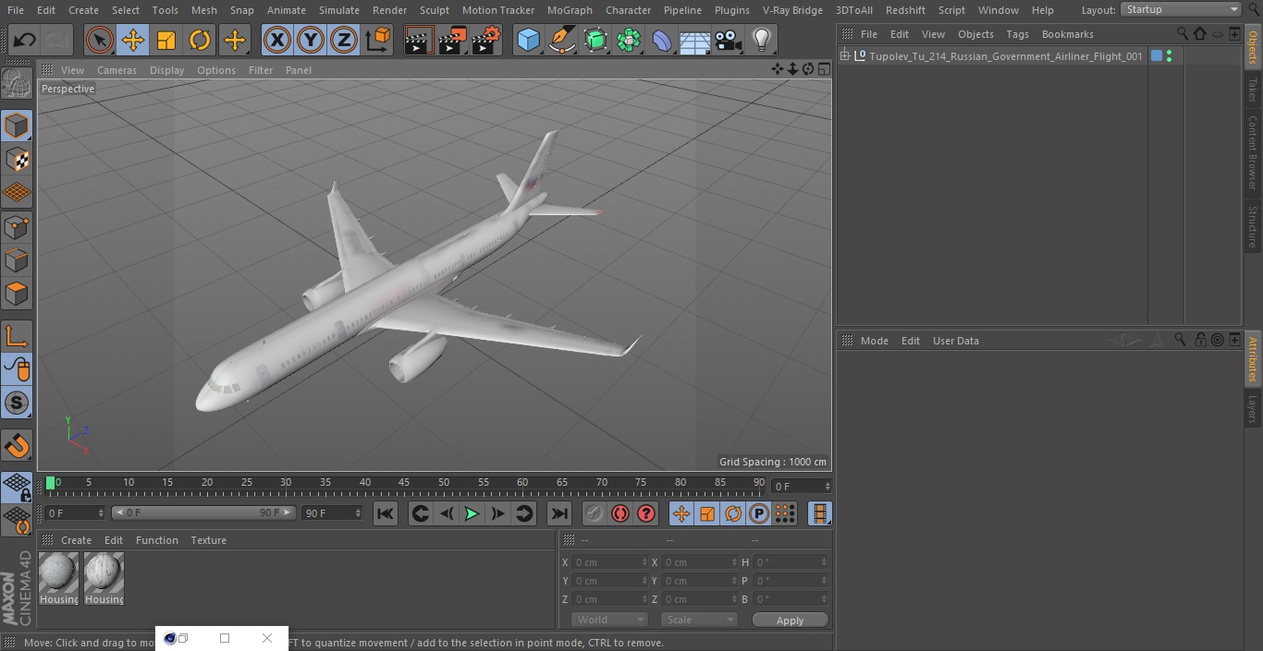Toggle Y axis lock
The width and height of the screenshot is (1263, 651).
coord(311,40)
